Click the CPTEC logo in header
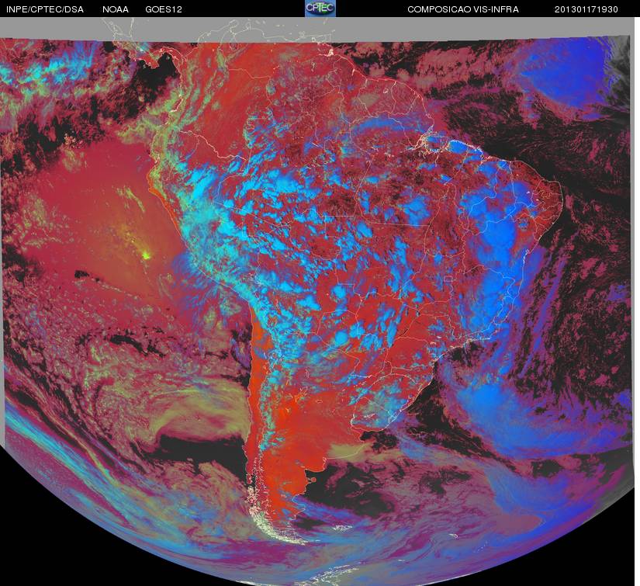This screenshot has width=640, height=586. click(x=320, y=9)
